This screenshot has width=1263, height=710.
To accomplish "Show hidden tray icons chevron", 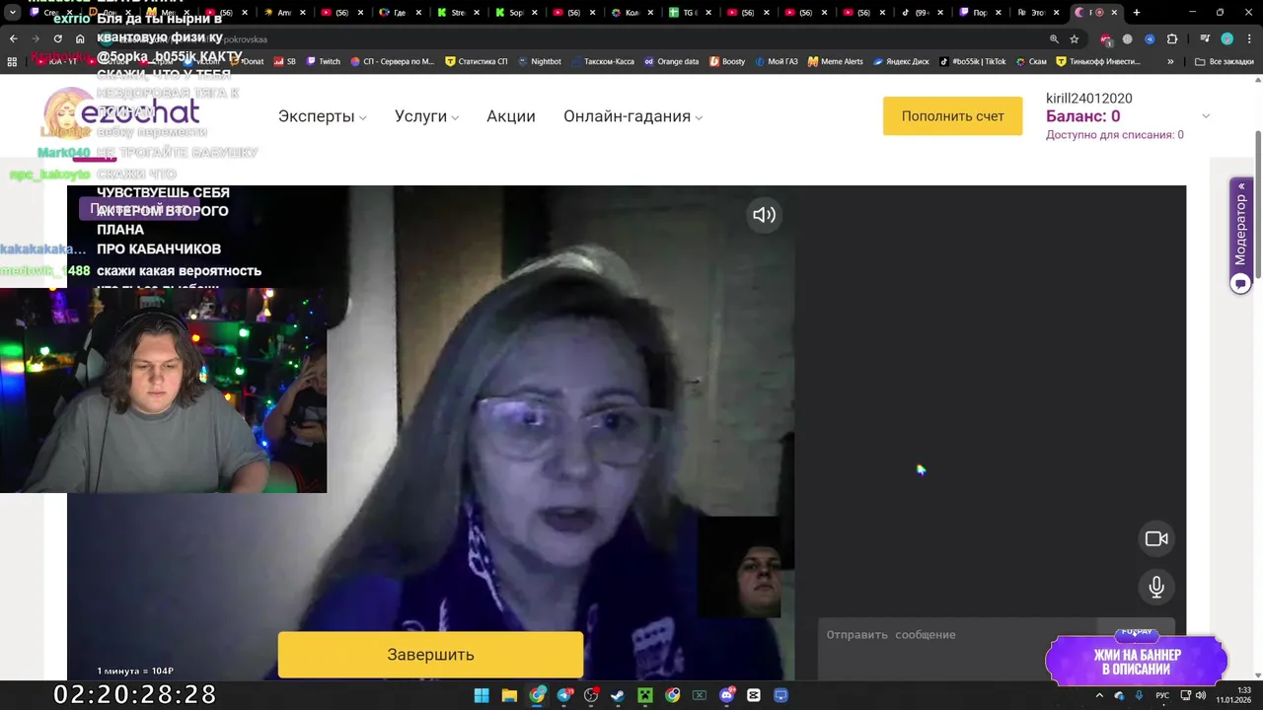I will pos(1100,695).
